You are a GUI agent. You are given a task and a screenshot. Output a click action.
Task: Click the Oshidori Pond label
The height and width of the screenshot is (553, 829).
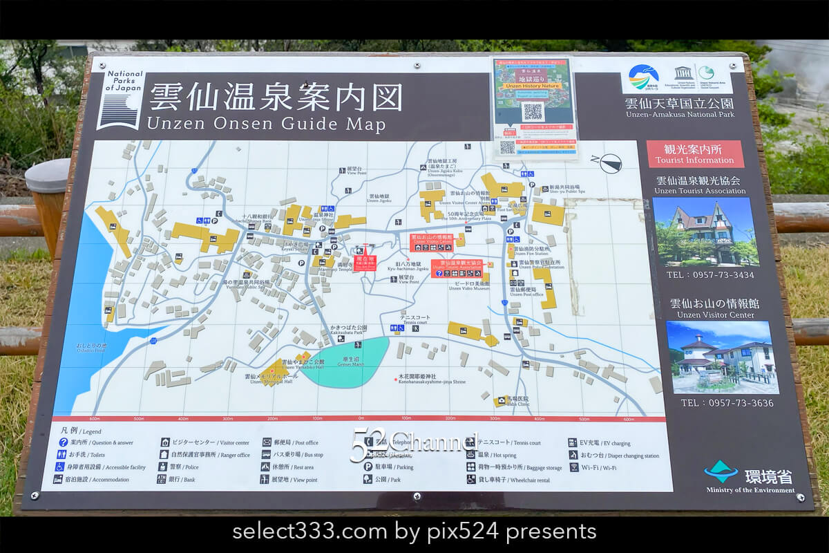tap(92, 347)
